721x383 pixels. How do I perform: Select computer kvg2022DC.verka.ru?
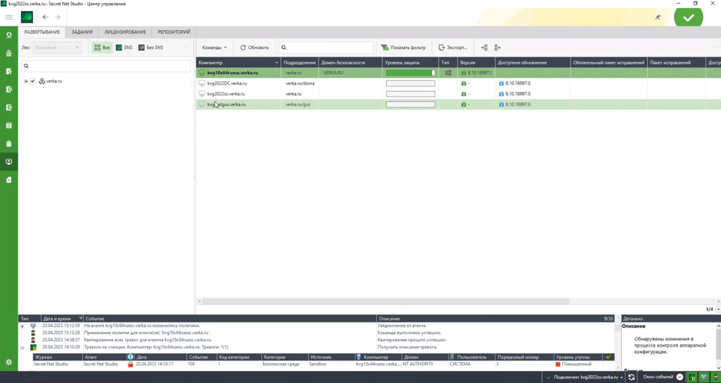click(x=227, y=84)
